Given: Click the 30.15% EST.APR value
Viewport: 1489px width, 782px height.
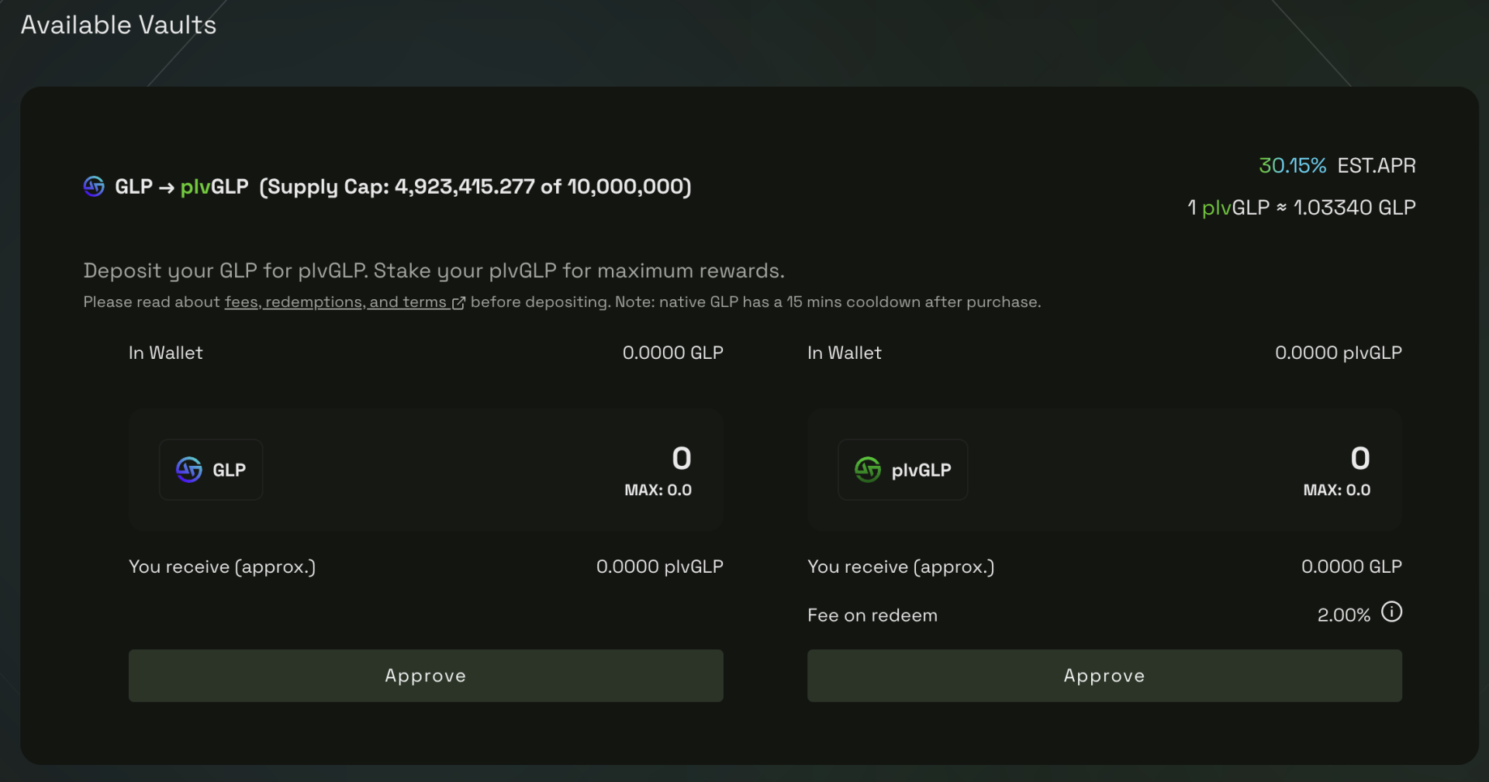Looking at the screenshot, I should click(1337, 166).
